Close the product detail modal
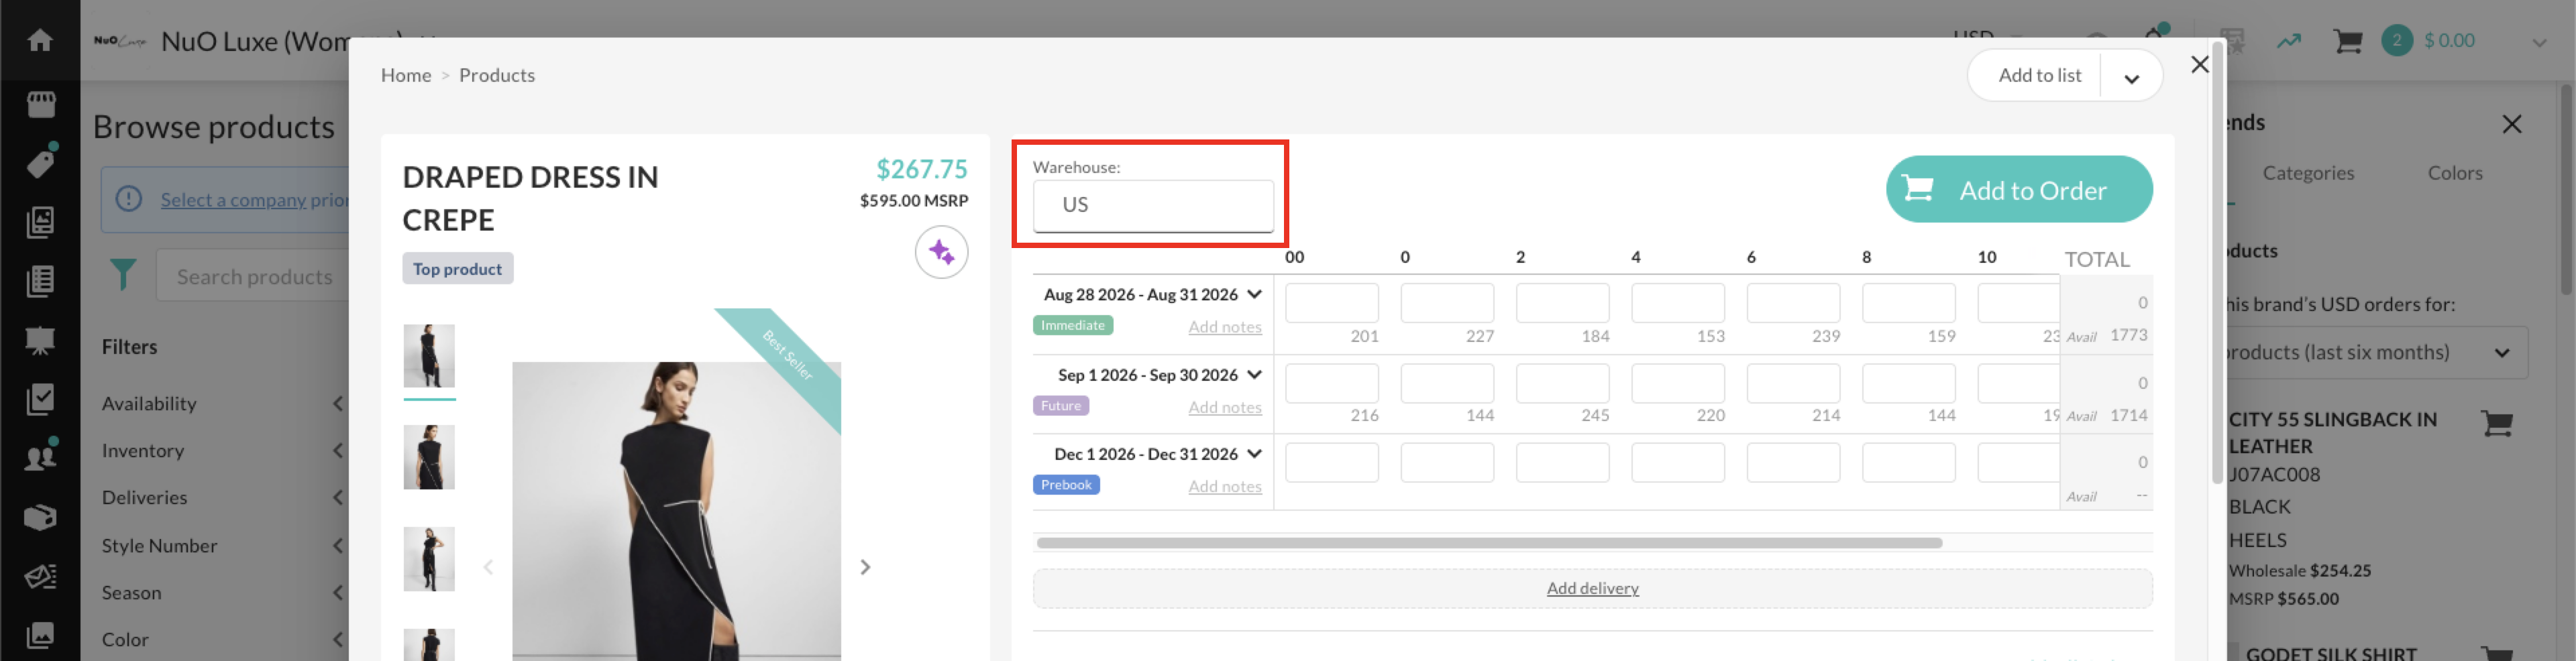 pos(2199,64)
